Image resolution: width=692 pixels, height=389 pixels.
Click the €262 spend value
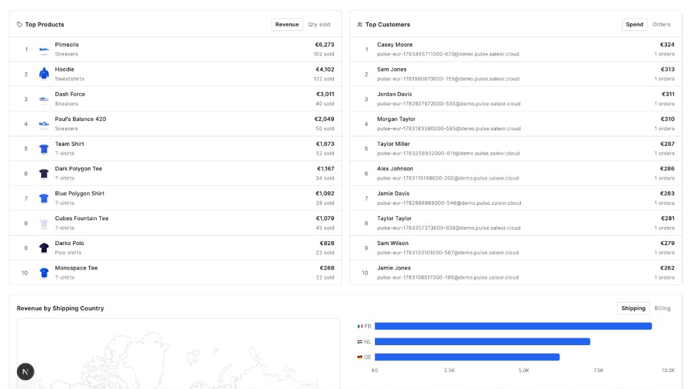point(667,268)
